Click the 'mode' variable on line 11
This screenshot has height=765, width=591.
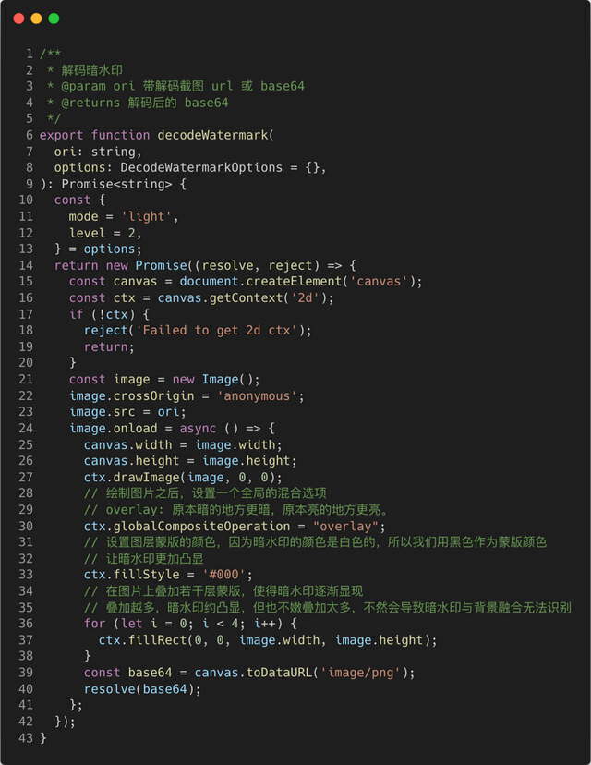(83, 216)
